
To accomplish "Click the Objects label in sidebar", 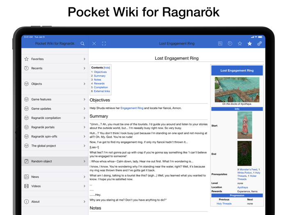I will (36, 84).
